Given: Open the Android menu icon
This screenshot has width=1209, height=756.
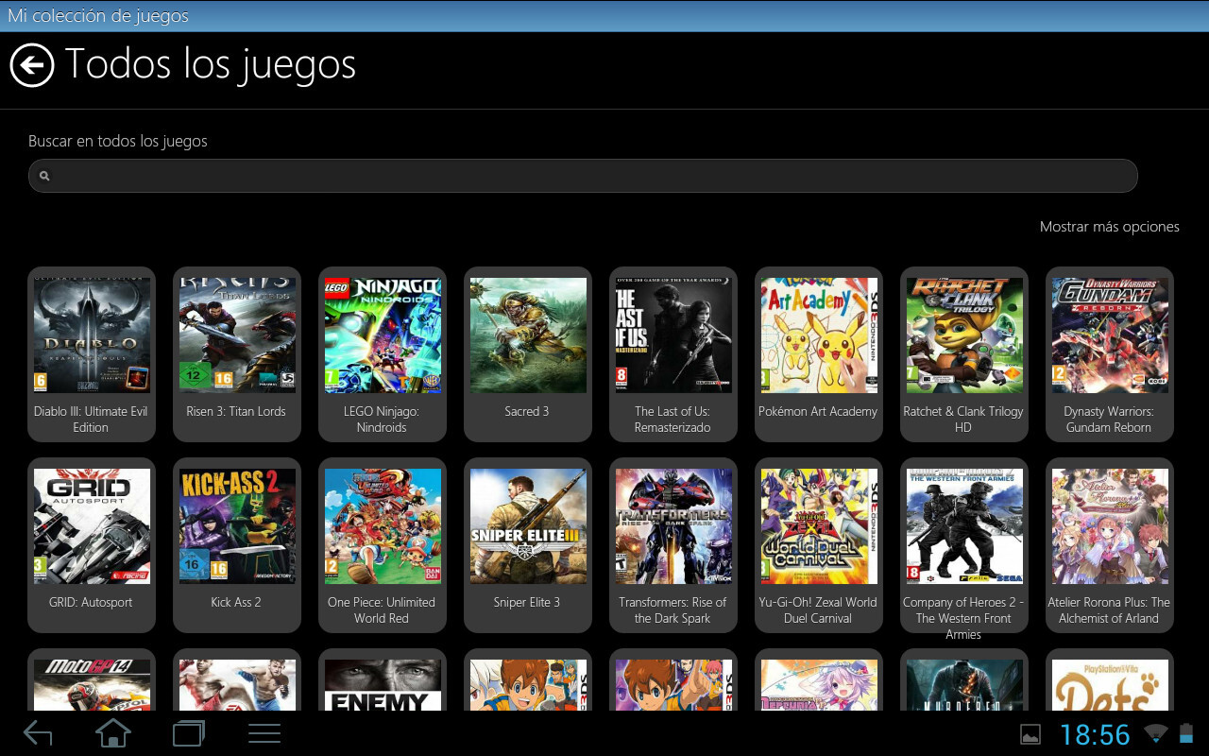Looking at the screenshot, I should [264, 733].
